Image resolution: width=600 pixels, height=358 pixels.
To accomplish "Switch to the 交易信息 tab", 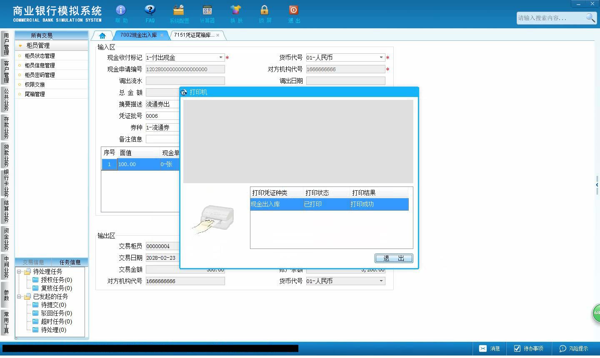I will click(x=33, y=262).
